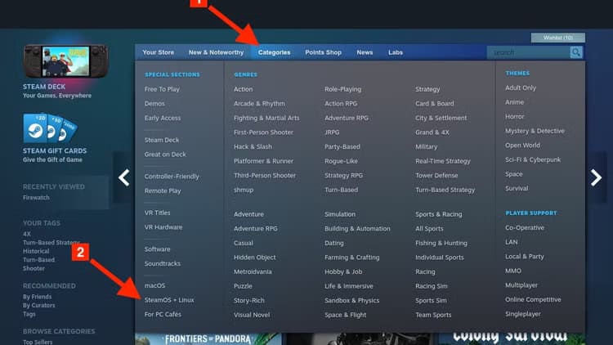Click the Wishlist (10) button
Viewport: 613px width, 345px height.
coord(557,38)
